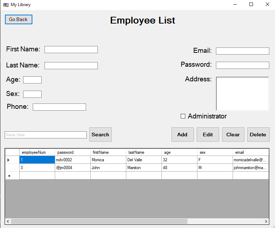Screen dimensions: 275x228
Task: Click into the Sex text box
Action: [x=32, y=94]
